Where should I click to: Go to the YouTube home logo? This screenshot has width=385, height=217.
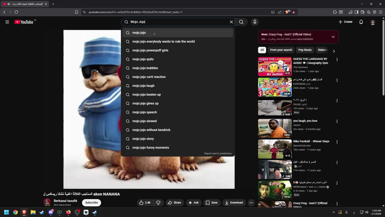pyautogui.click(x=24, y=22)
